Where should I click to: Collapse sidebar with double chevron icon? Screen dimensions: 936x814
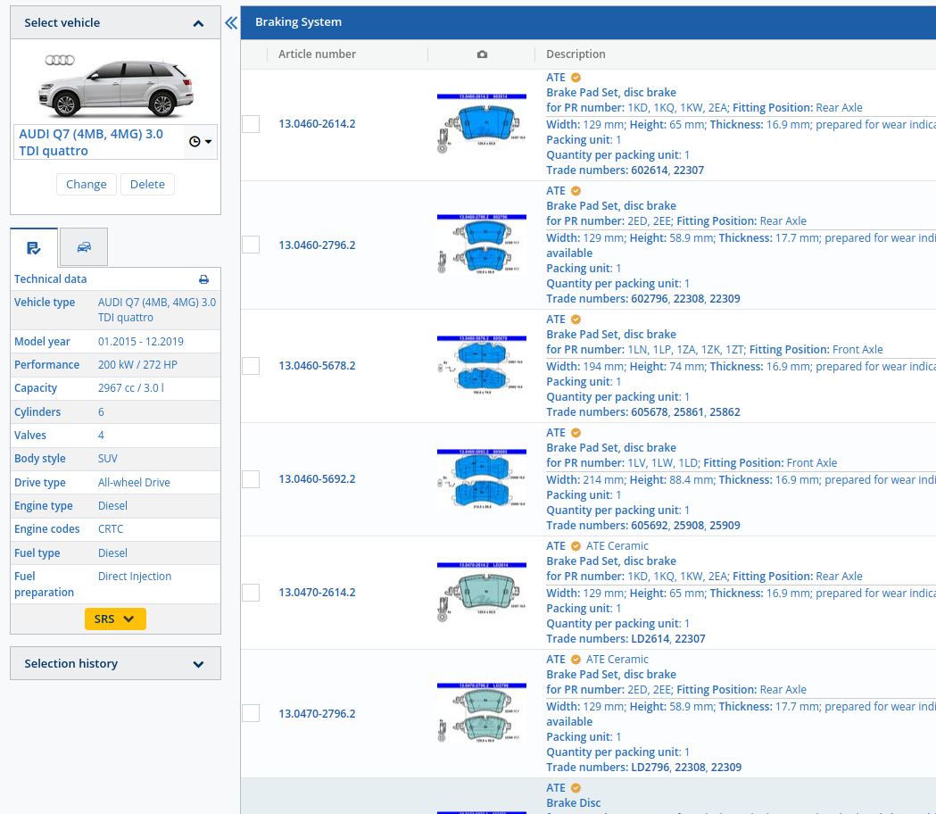[231, 23]
